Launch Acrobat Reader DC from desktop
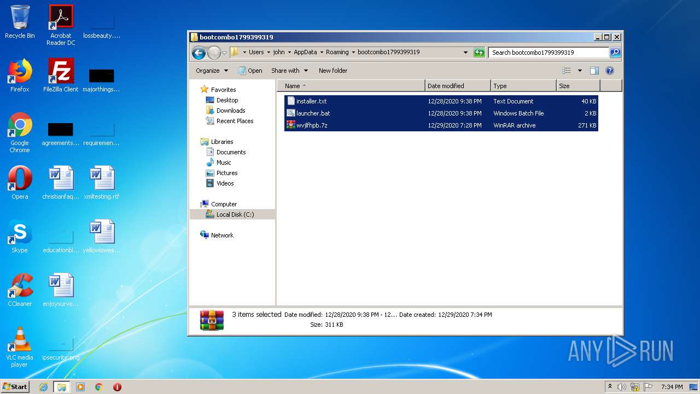 point(61,25)
